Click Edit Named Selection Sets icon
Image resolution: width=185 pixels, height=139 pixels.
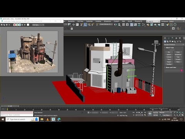pos(97,24)
